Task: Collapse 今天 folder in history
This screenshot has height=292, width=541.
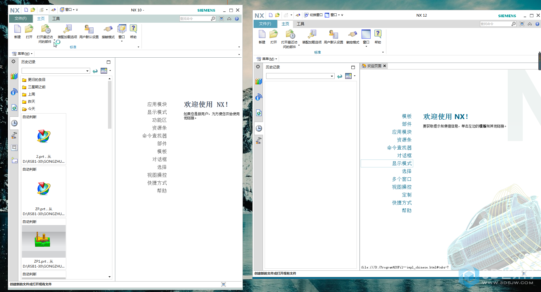Action: click(x=29, y=109)
